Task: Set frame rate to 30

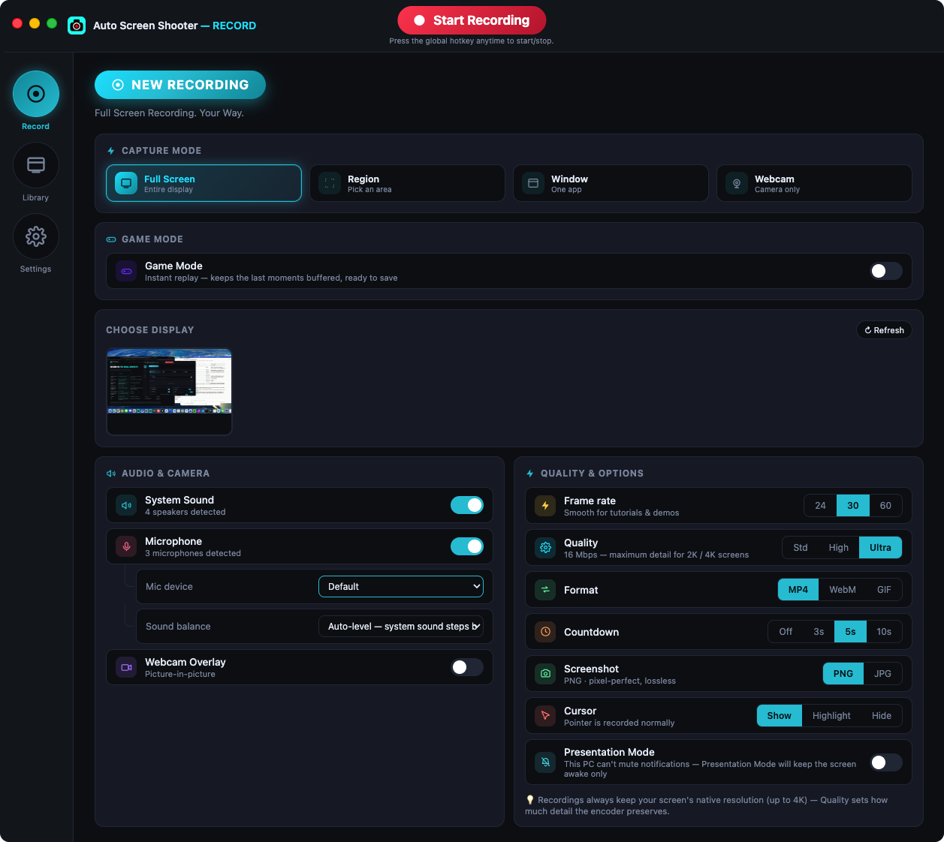Action: [x=853, y=506]
